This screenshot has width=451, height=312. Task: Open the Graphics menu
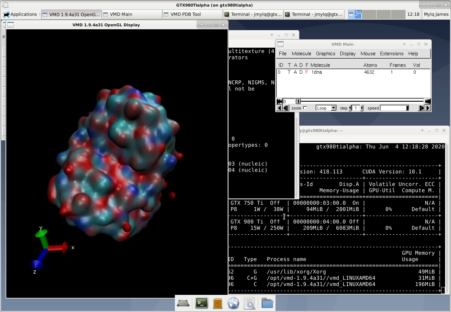click(325, 54)
